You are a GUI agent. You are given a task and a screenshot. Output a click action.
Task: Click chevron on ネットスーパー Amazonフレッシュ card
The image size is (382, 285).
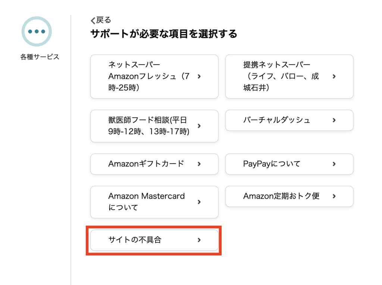[199, 76]
